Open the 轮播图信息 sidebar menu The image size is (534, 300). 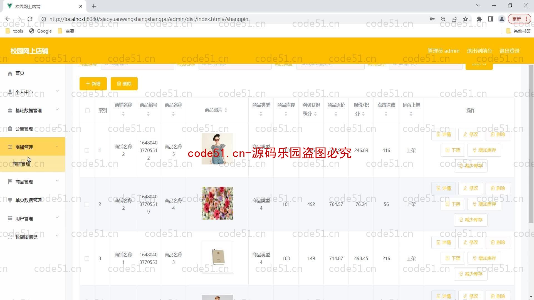[33, 237]
